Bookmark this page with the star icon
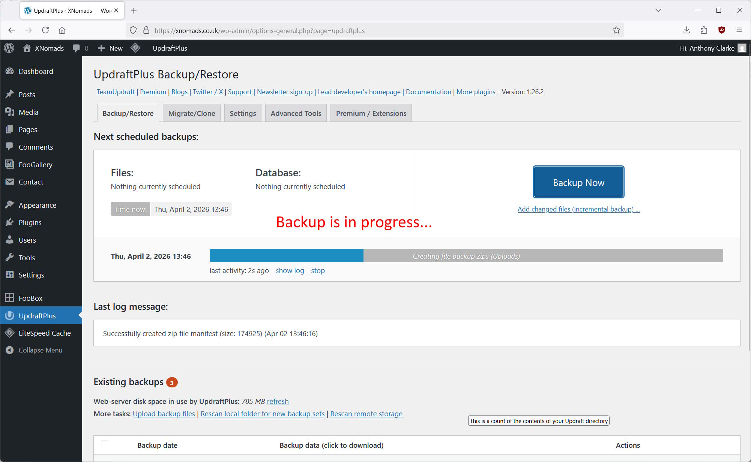This screenshot has height=462, width=751. (616, 30)
